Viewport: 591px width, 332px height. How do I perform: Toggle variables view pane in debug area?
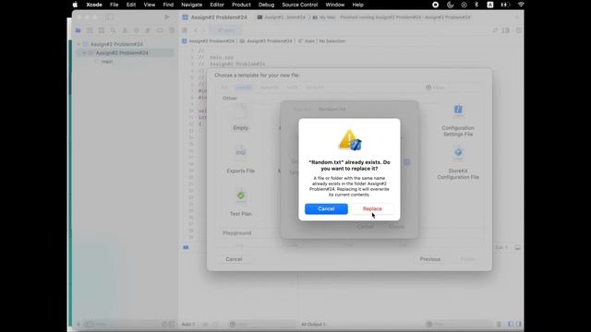click(x=511, y=324)
